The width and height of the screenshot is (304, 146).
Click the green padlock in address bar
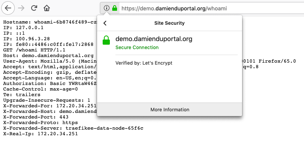coord(115,8)
